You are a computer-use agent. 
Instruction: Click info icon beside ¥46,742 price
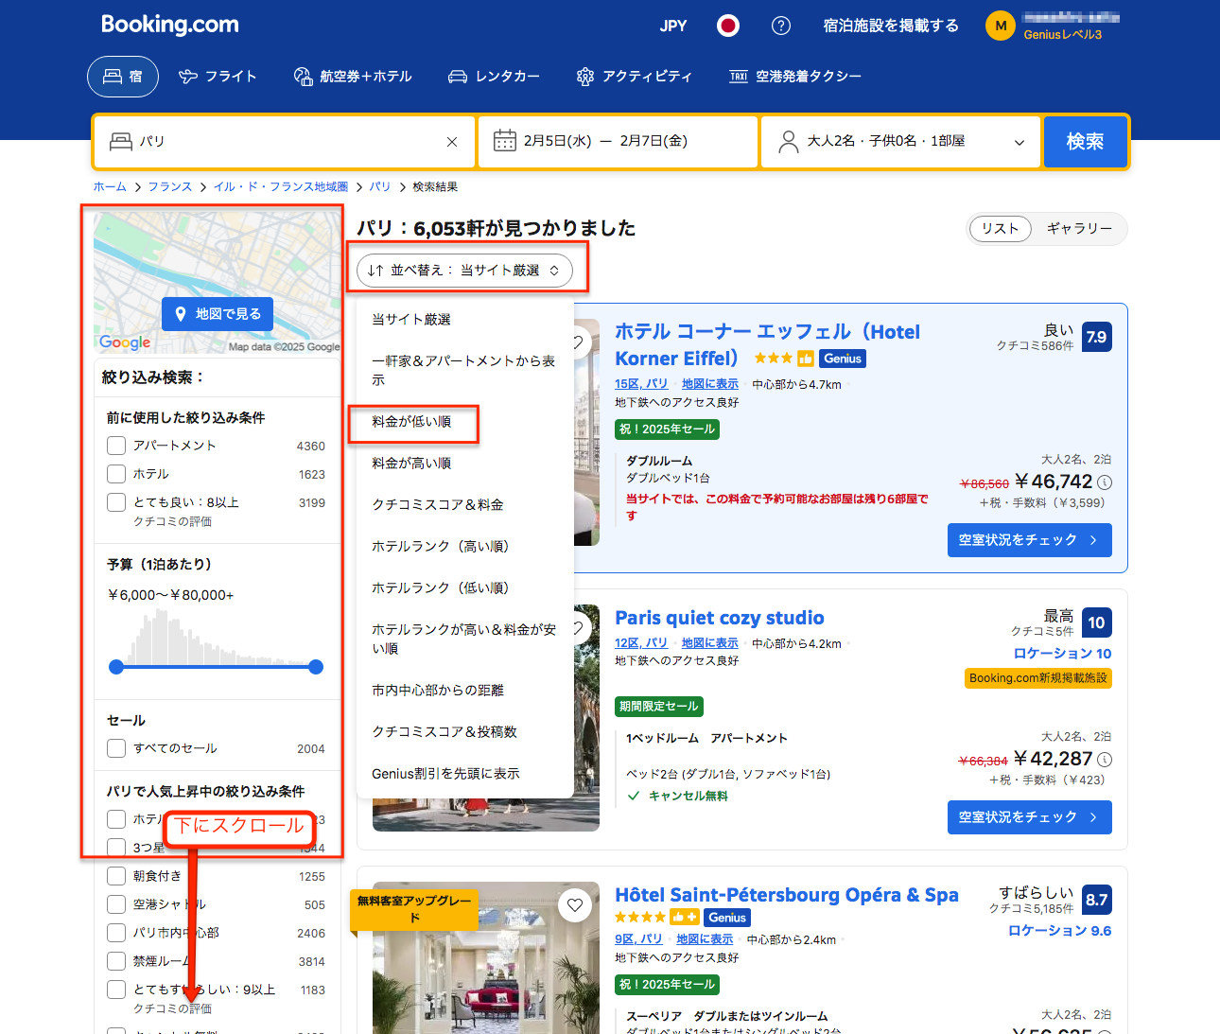(1105, 482)
